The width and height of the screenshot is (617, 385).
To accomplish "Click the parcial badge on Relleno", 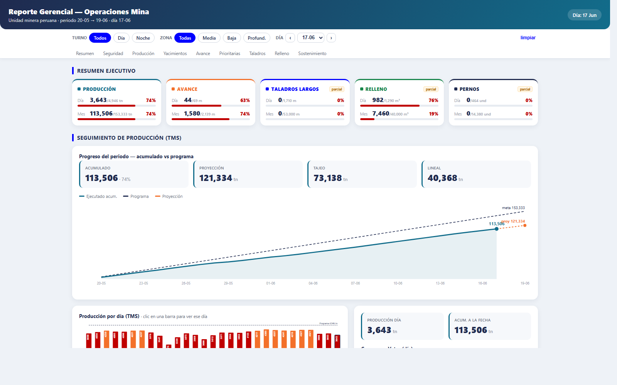I will click(x=431, y=89).
